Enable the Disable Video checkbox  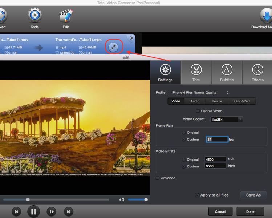(198, 111)
